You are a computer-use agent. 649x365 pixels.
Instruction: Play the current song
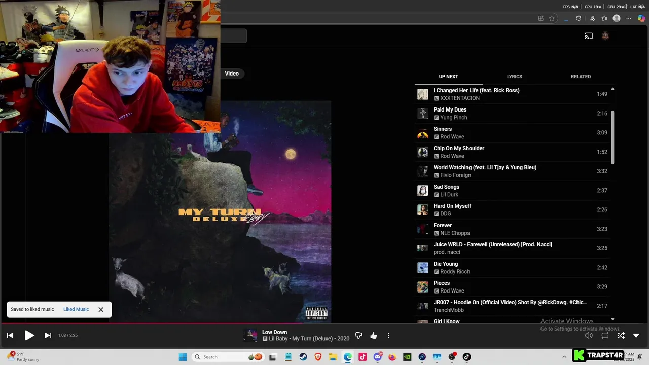point(29,335)
